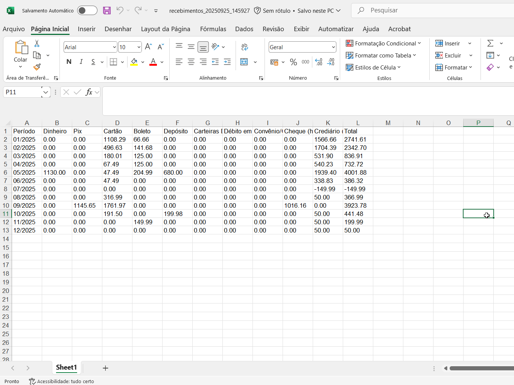The width and height of the screenshot is (514, 385).
Task: Apply the yellow fill color swatch
Action: point(134,62)
